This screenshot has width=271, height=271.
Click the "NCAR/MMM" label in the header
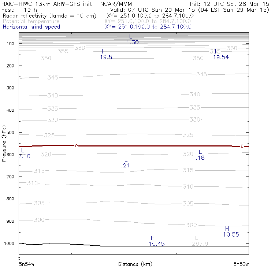coord(116,4)
